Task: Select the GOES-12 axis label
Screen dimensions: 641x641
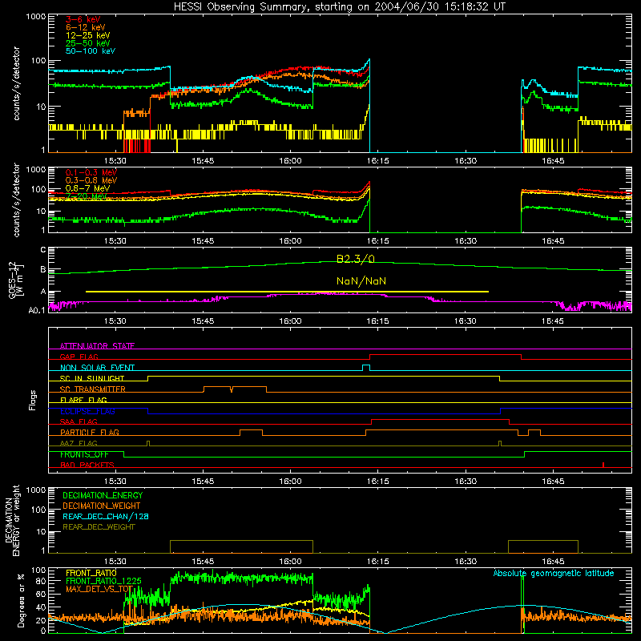Action: (x=15, y=280)
